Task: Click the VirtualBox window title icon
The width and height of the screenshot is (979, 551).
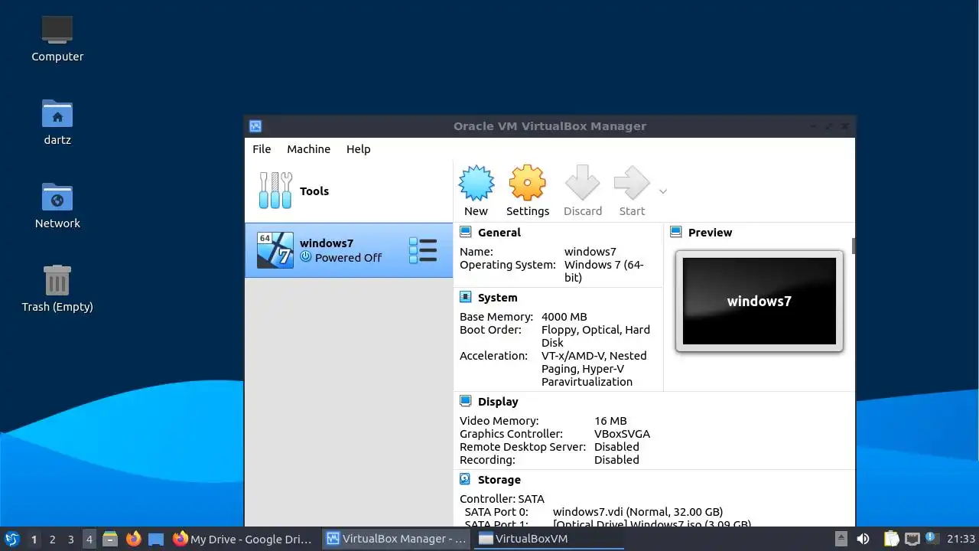Action: [x=255, y=126]
